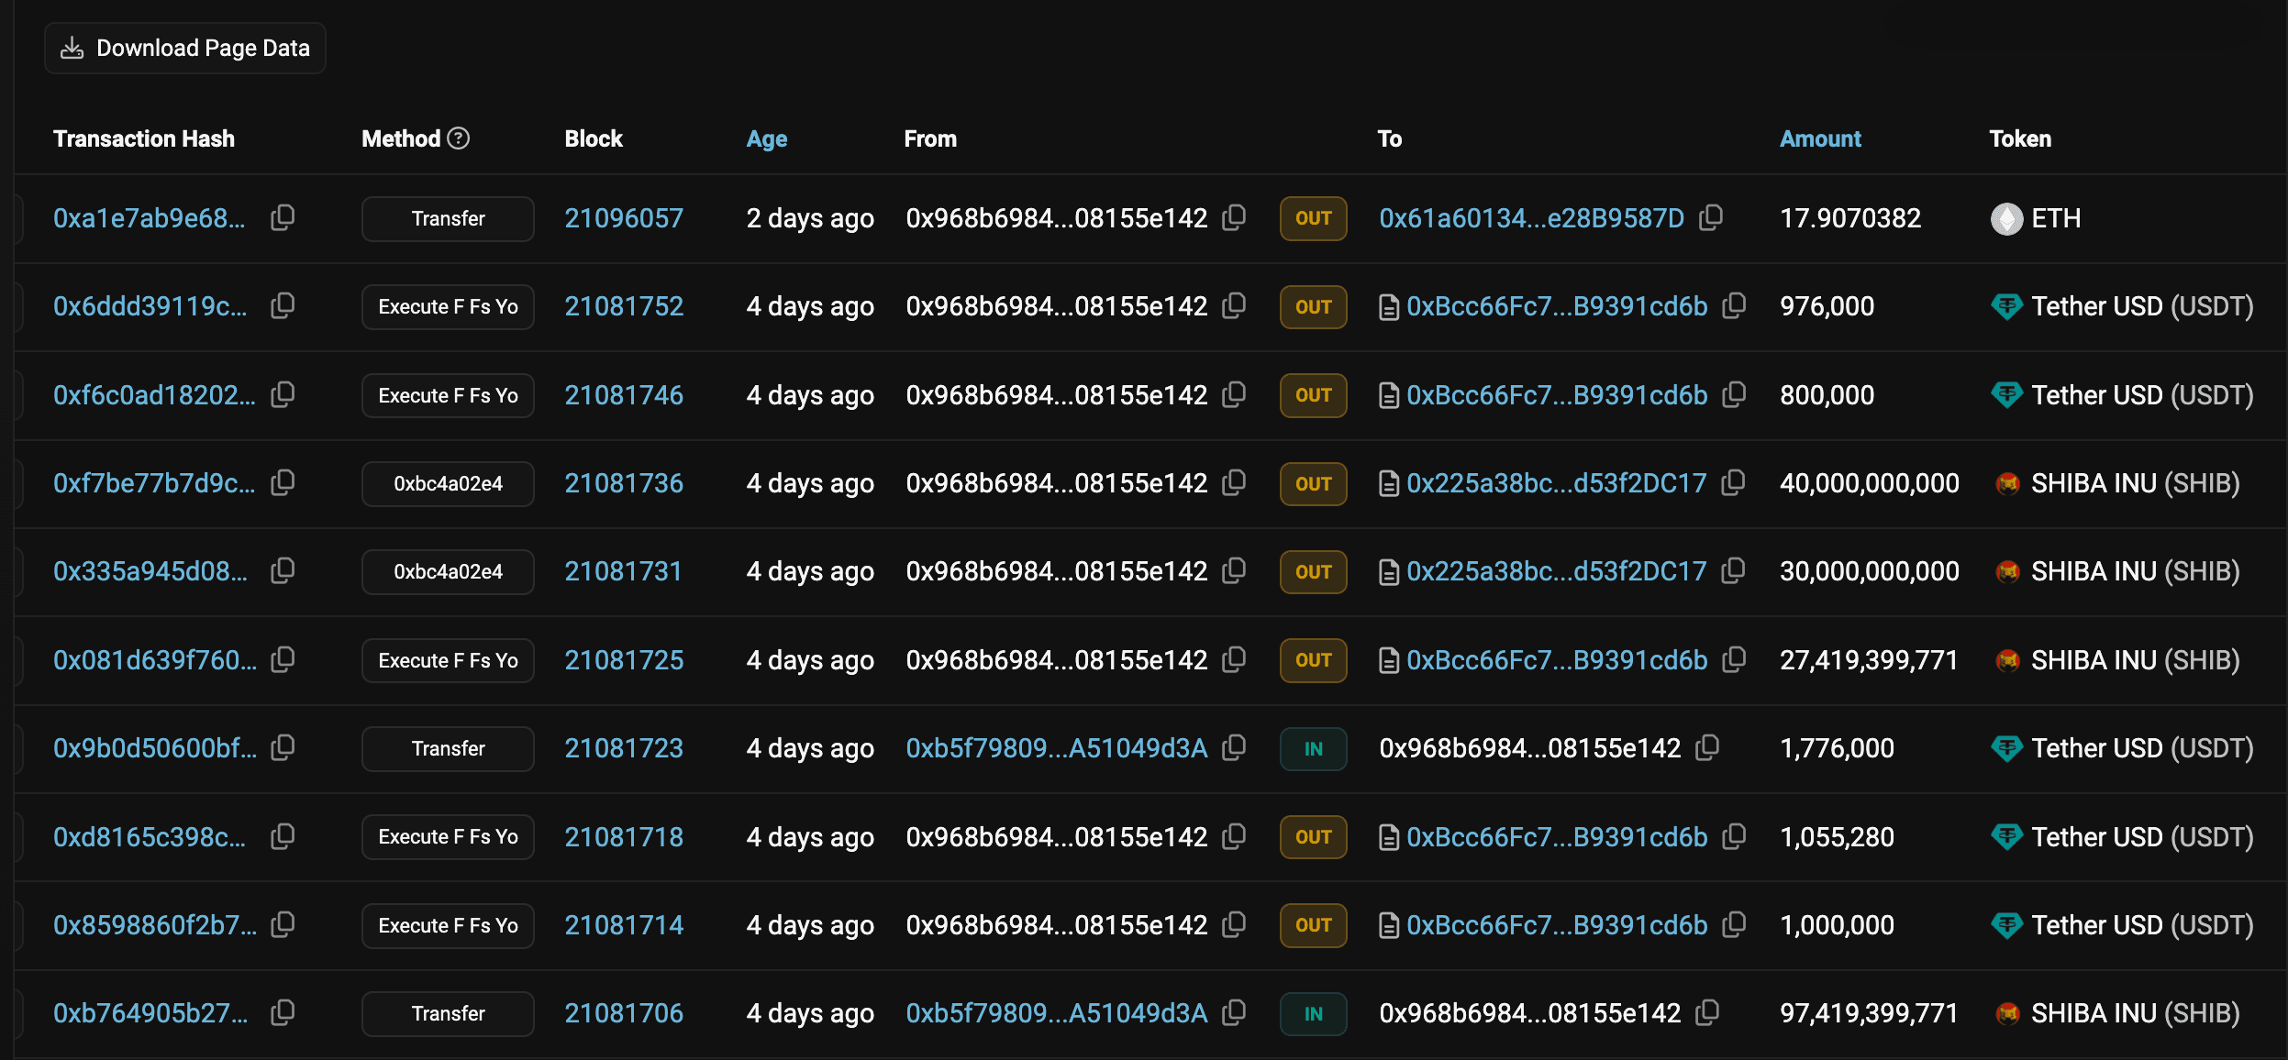Image resolution: width=2288 pixels, height=1060 pixels.
Task: Copy transaction hash 0xa1e7ab9e68
Action: (283, 217)
